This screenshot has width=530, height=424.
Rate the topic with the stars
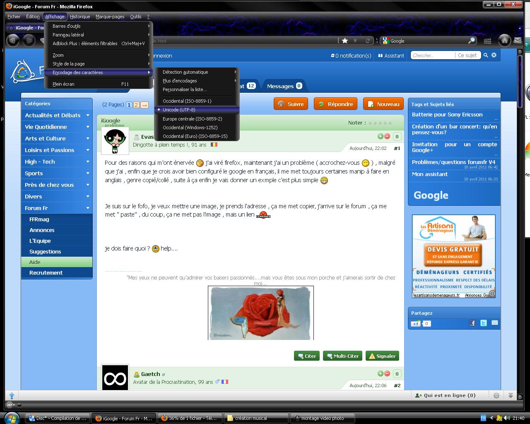[x=380, y=123]
